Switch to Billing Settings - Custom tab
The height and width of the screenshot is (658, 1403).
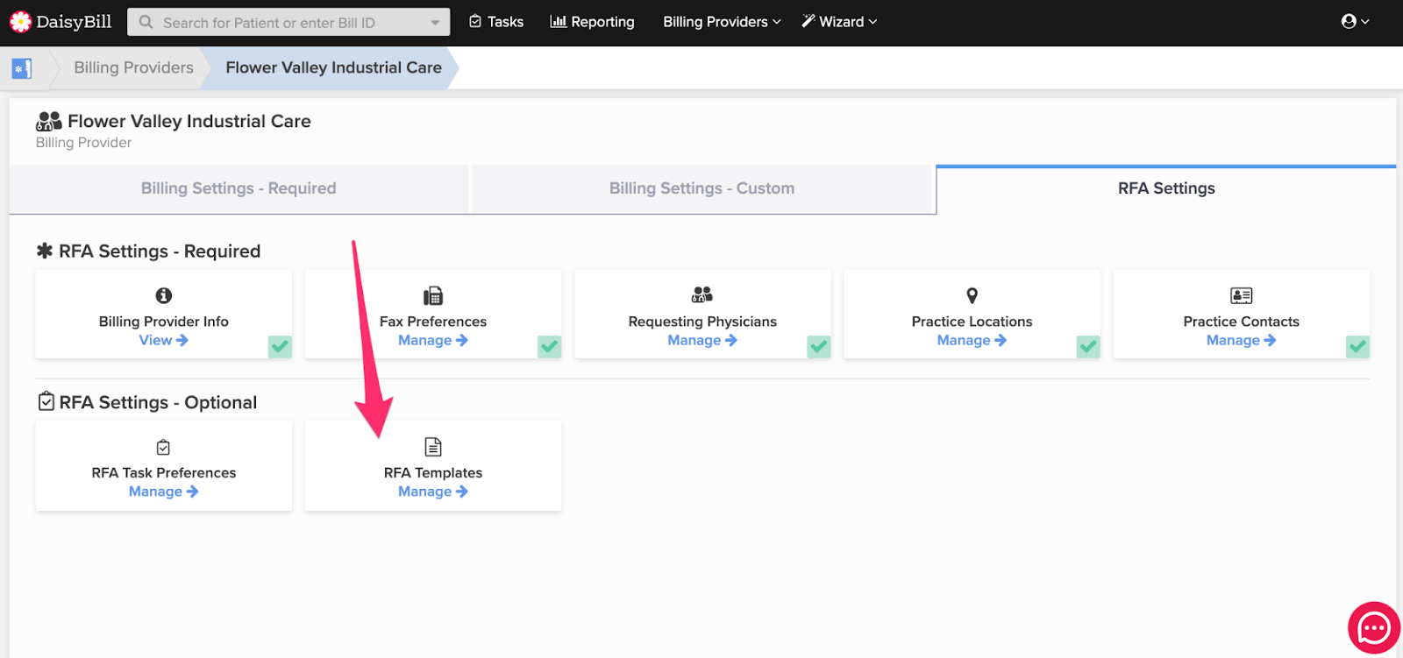point(701,188)
